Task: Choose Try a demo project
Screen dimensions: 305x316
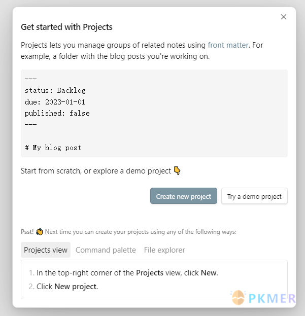Action: (x=254, y=196)
